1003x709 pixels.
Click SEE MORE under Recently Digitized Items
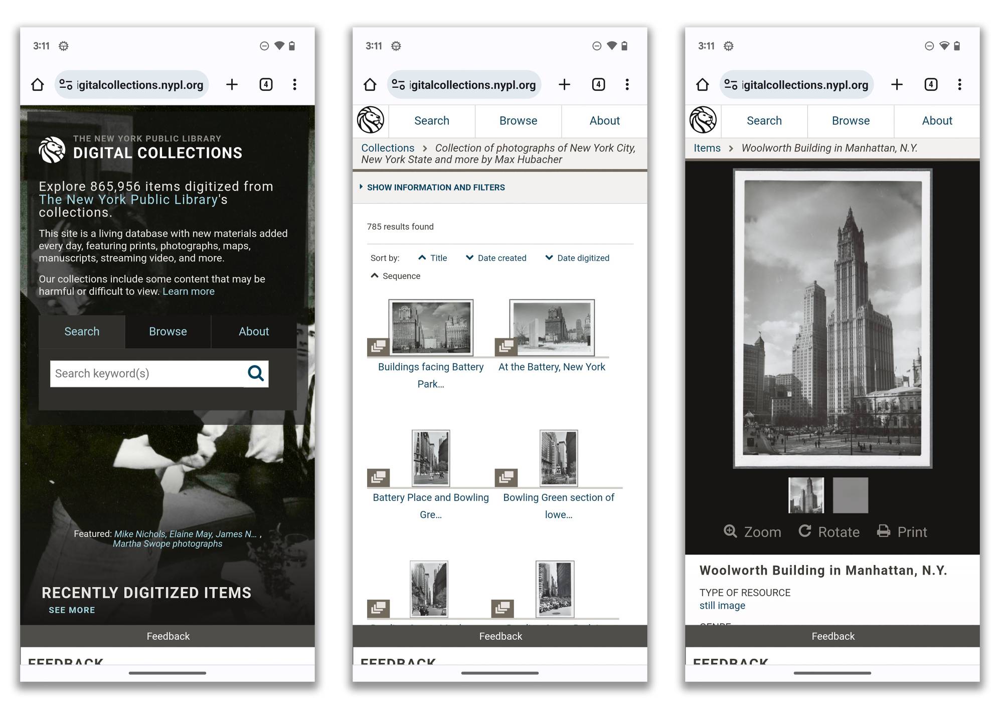click(x=72, y=610)
